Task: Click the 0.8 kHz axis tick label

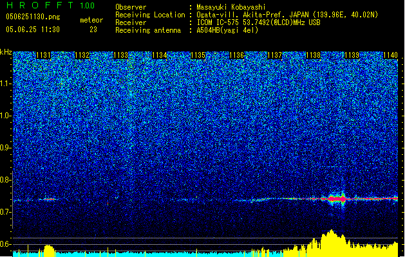Action: click(x=5, y=180)
